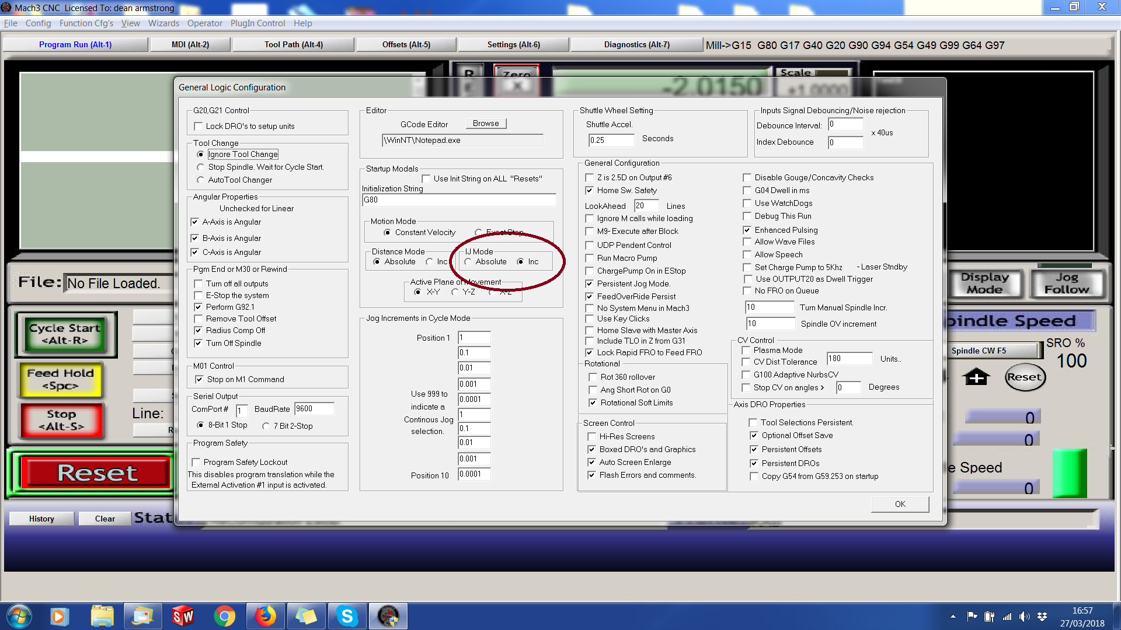The image size is (1121, 630).
Task: Open the PlugIn Control menu
Action: pyautogui.click(x=257, y=23)
